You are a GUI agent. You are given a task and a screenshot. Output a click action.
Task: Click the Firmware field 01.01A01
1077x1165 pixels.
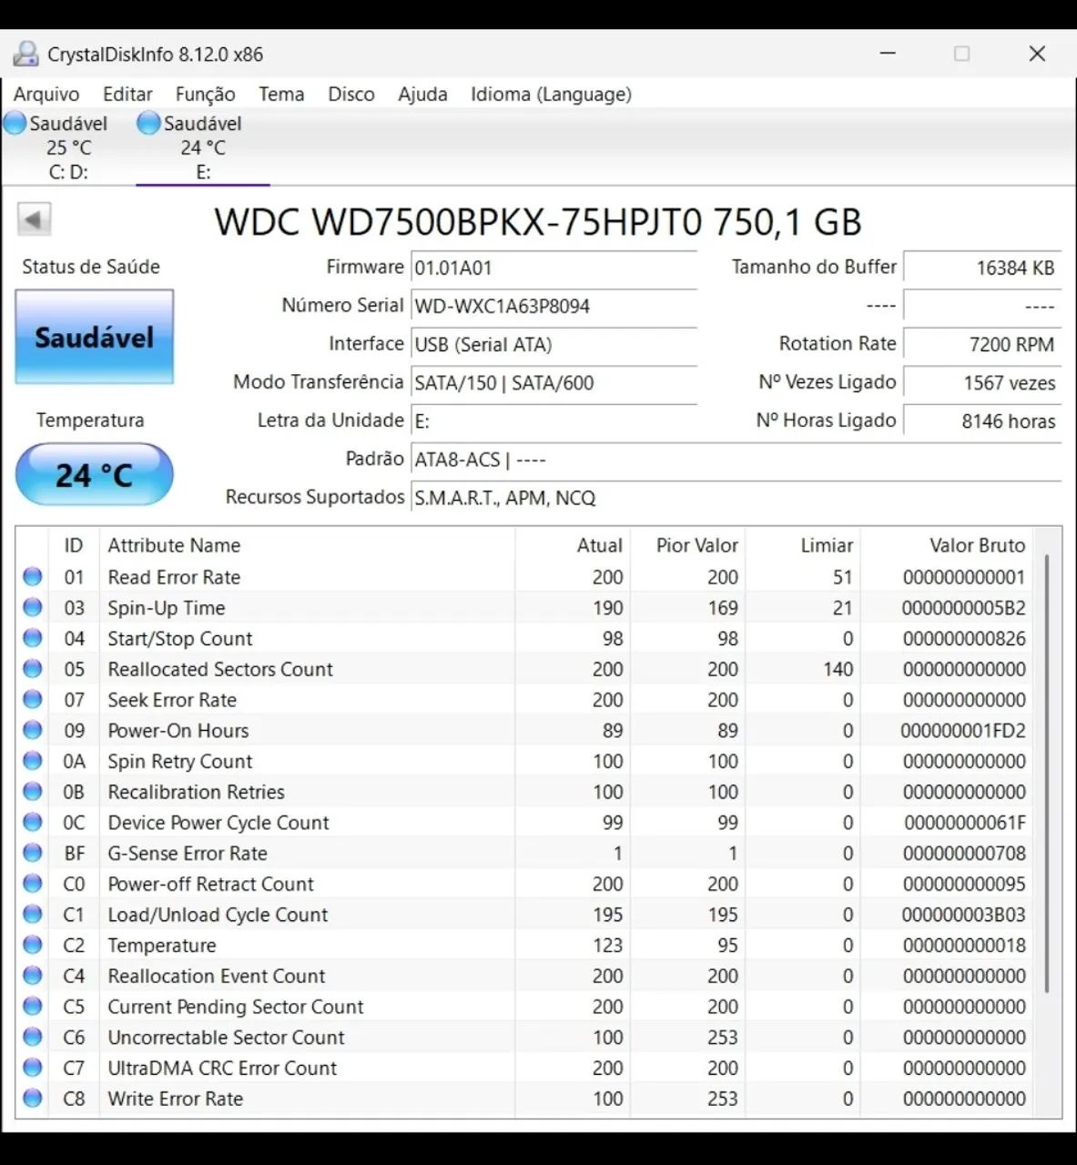tap(554, 268)
